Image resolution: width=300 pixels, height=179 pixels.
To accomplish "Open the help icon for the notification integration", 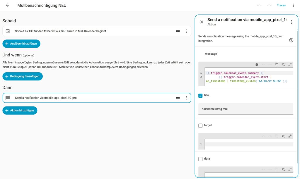I will [291, 40].
